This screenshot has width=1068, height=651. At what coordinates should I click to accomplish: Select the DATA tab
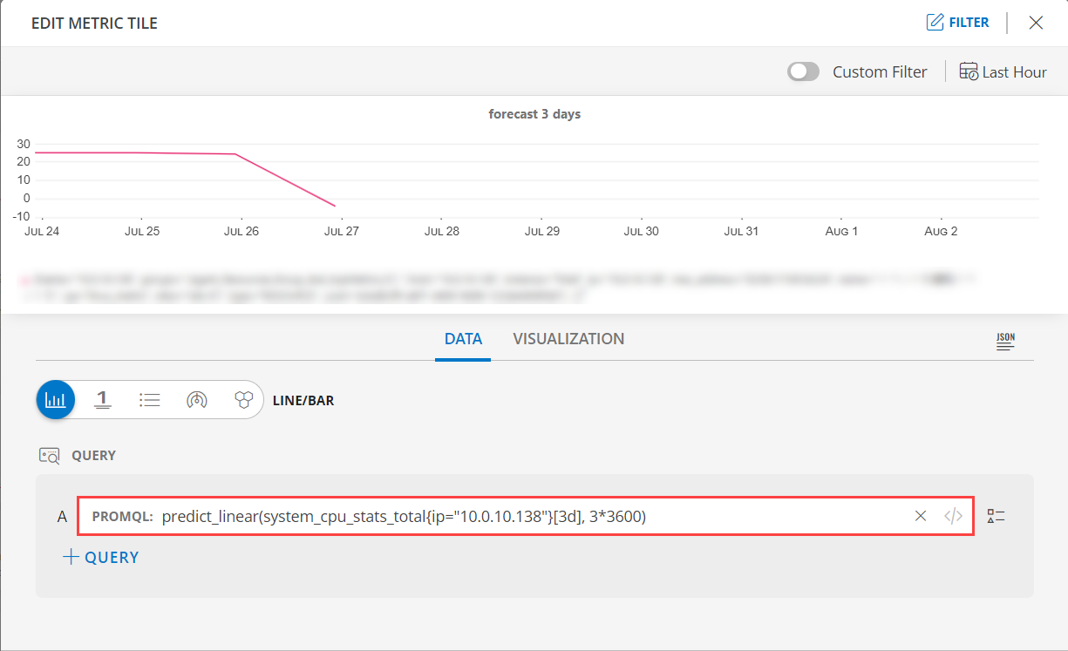463,339
